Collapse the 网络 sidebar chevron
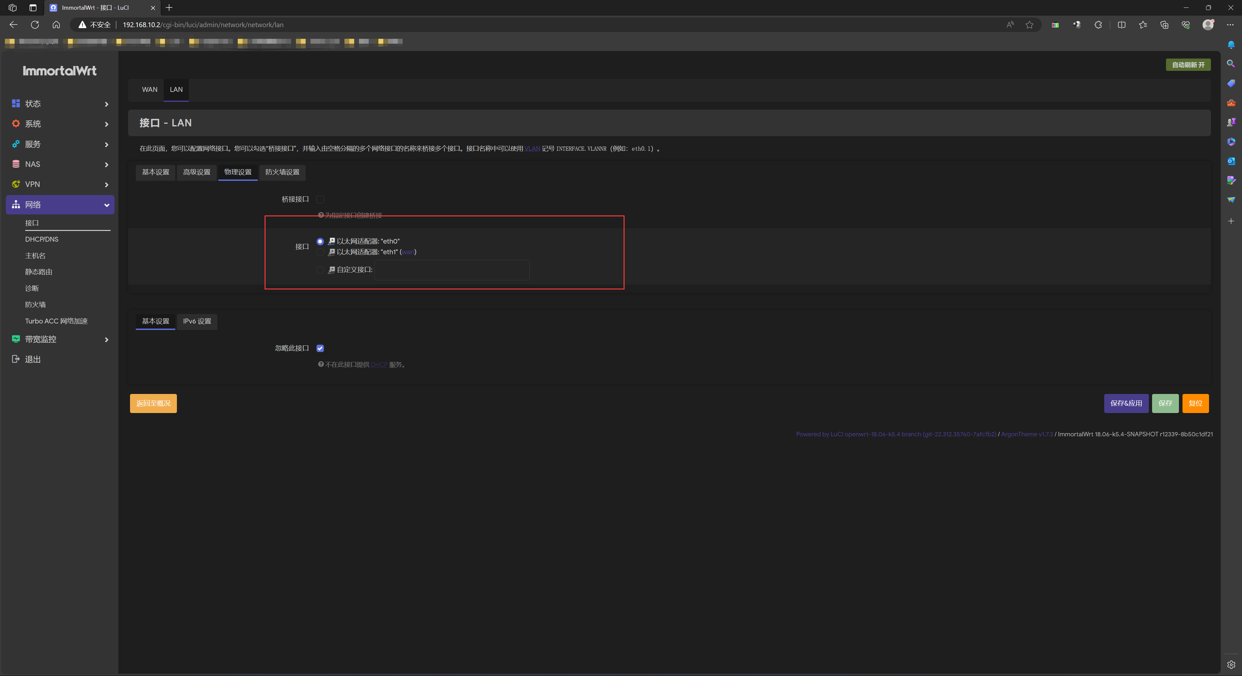The width and height of the screenshot is (1242, 676). (106, 205)
